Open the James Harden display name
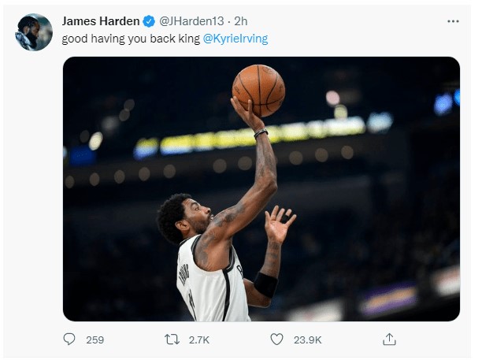This screenshot has width=482, height=360. point(100,21)
